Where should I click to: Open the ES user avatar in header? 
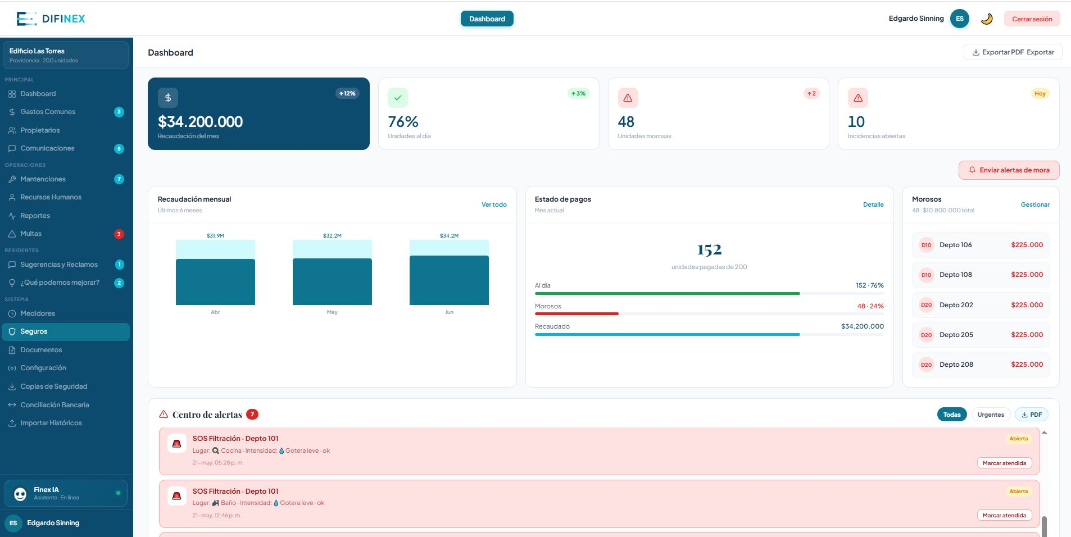click(x=960, y=19)
